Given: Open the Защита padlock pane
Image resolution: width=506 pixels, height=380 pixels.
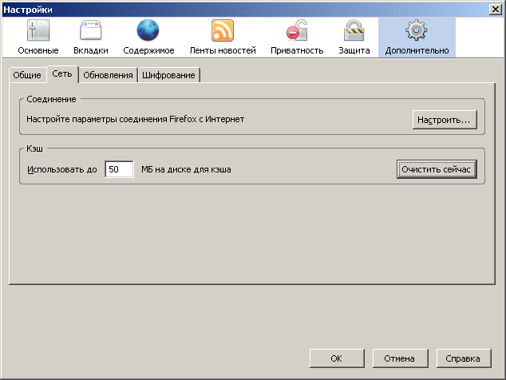Looking at the screenshot, I should [354, 38].
